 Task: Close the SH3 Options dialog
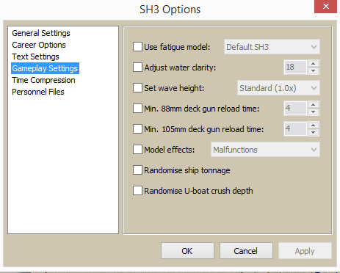pyautogui.click(x=325, y=6)
